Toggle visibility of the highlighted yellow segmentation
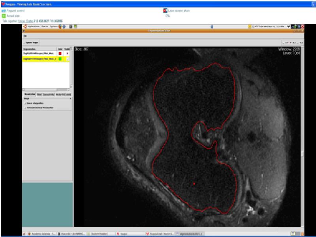The image size is (316, 237). [67, 58]
